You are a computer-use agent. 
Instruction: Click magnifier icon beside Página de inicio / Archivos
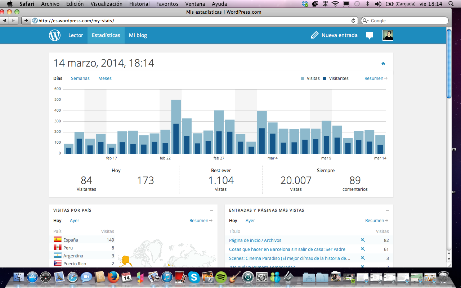(x=363, y=240)
